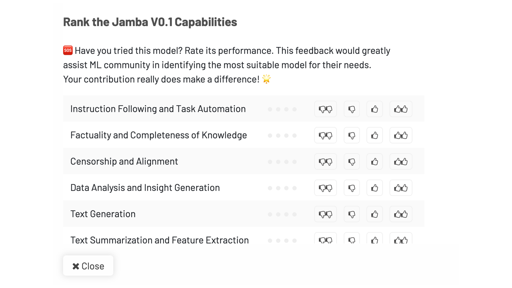Give Data Analysis a double thumbs up

click(401, 188)
